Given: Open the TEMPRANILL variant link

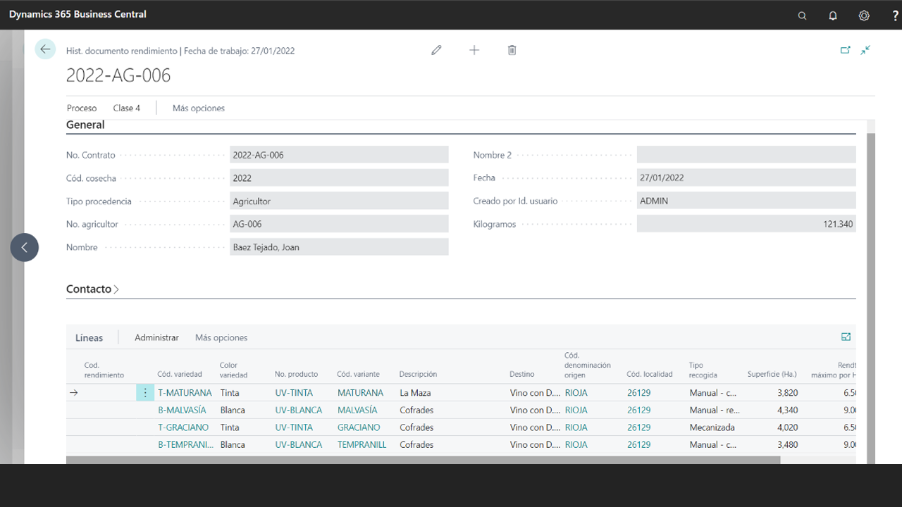Looking at the screenshot, I should tap(362, 444).
